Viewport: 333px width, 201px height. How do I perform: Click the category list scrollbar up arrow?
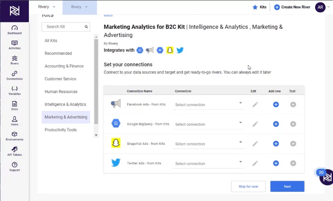pos(96,37)
